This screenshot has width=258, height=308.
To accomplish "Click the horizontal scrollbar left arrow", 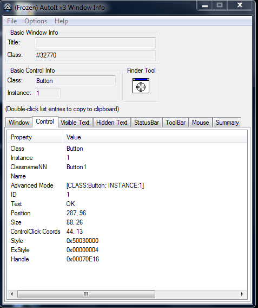I will point(12,294).
